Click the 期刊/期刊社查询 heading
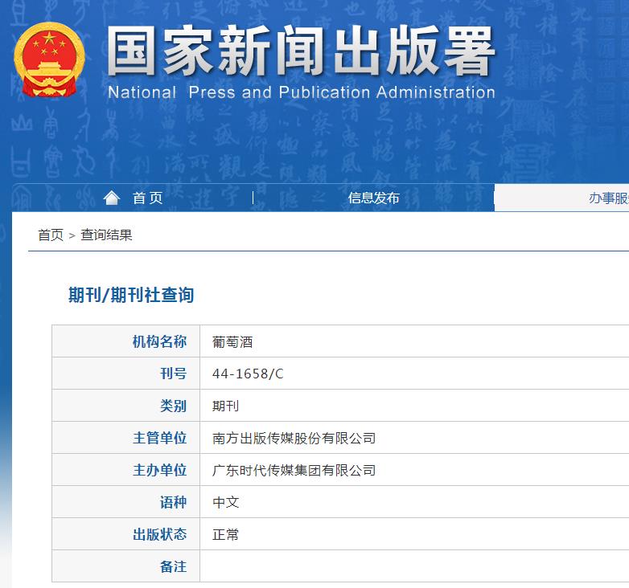629x588 pixels. tap(131, 296)
